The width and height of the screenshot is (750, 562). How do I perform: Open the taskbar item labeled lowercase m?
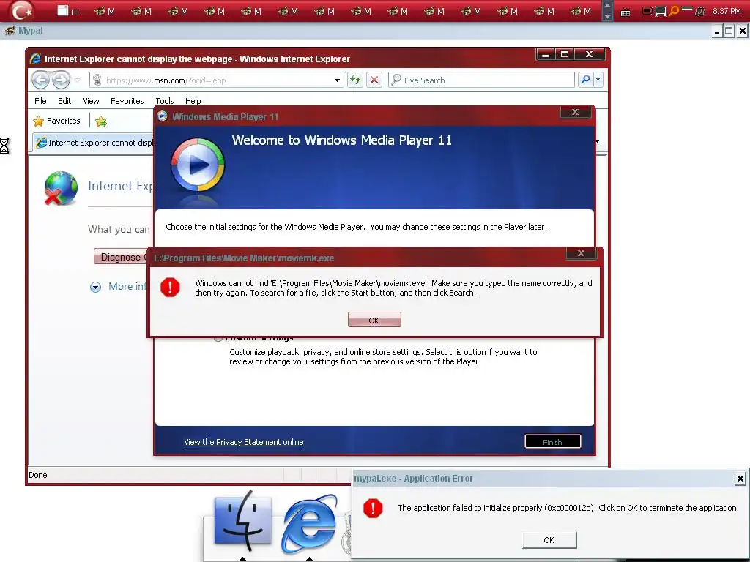(68, 10)
